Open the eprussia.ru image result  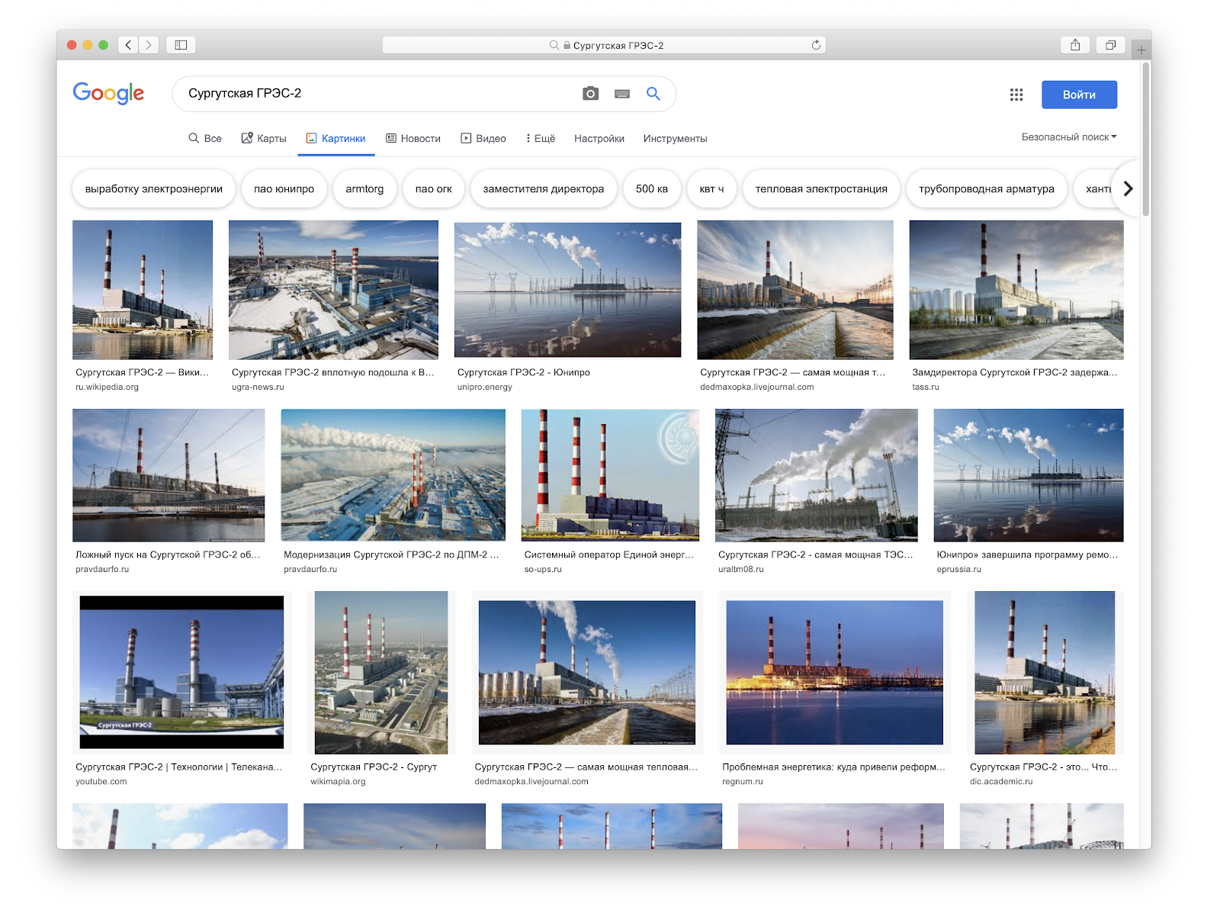pos(1029,475)
